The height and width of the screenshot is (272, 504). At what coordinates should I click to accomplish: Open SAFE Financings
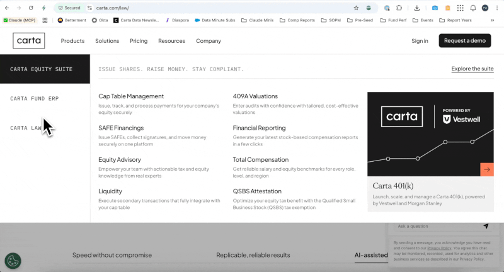pyautogui.click(x=121, y=128)
